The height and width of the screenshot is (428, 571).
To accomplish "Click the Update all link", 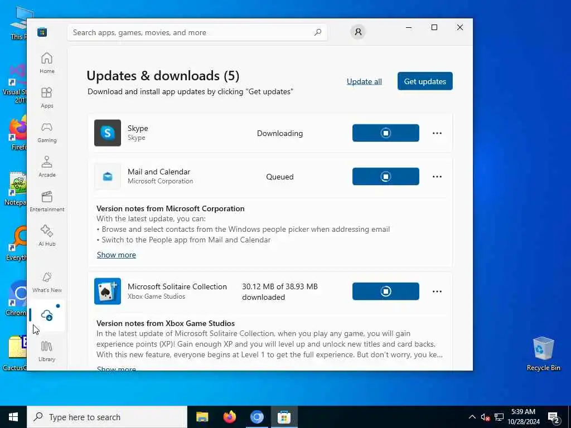I will 364,81.
